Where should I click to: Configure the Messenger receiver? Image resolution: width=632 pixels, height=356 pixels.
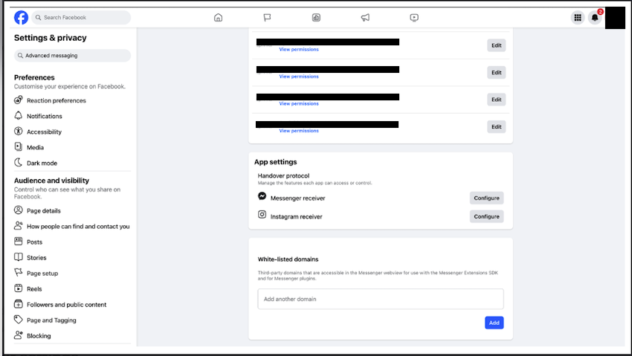tap(486, 198)
